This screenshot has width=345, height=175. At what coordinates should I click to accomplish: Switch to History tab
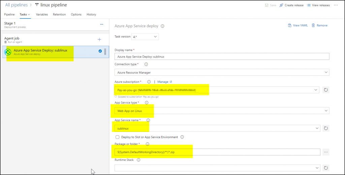(91, 14)
